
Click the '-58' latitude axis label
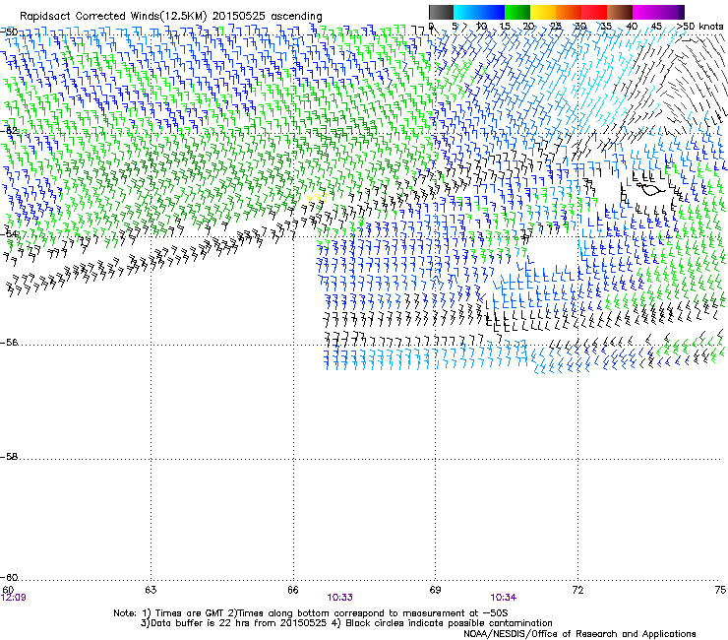tap(9, 457)
